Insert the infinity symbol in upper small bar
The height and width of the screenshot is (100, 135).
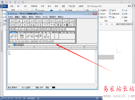pos(17,29)
